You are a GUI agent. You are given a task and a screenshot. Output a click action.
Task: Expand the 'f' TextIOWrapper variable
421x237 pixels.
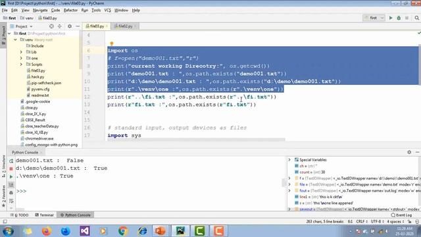[289, 178]
